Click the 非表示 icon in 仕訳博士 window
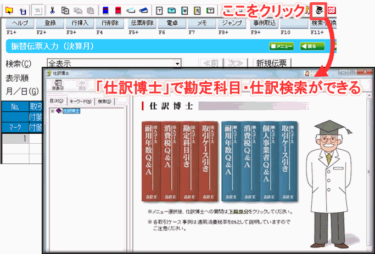This screenshot has height=254, width=375. tap(58, 85)
